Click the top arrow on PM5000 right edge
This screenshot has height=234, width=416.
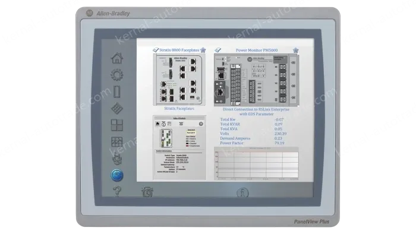(x=293, y=63)
